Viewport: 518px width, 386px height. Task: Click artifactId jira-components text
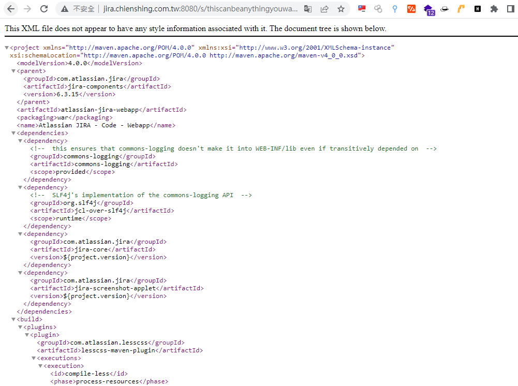click(97, 86)
